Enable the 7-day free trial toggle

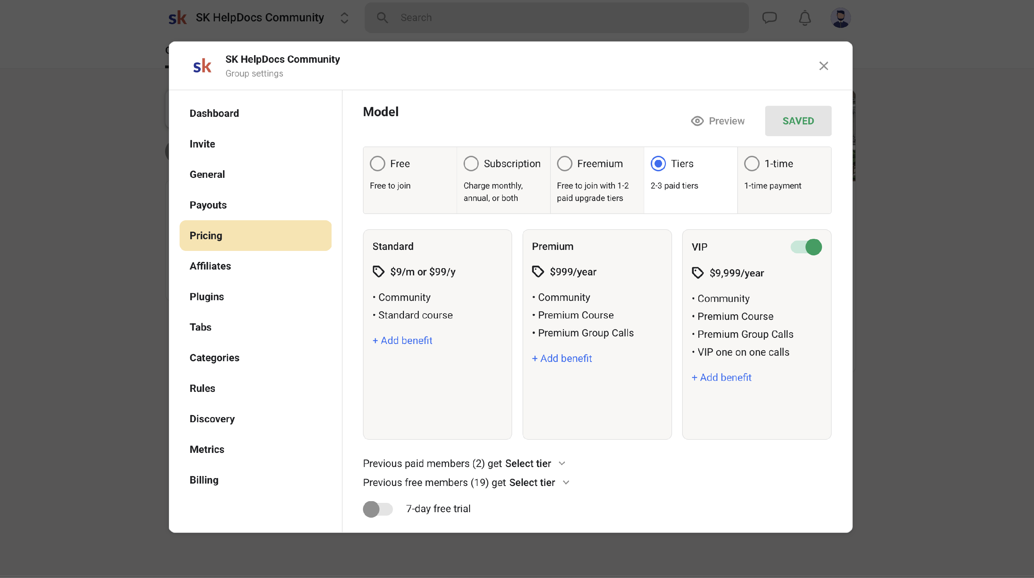click(378, 509)
